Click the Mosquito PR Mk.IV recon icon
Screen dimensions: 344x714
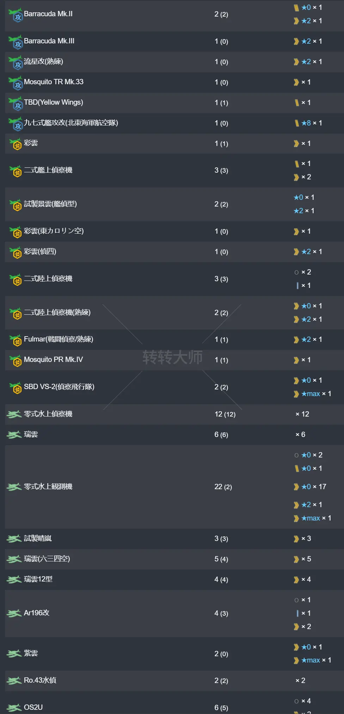click(x=16, y=361)
